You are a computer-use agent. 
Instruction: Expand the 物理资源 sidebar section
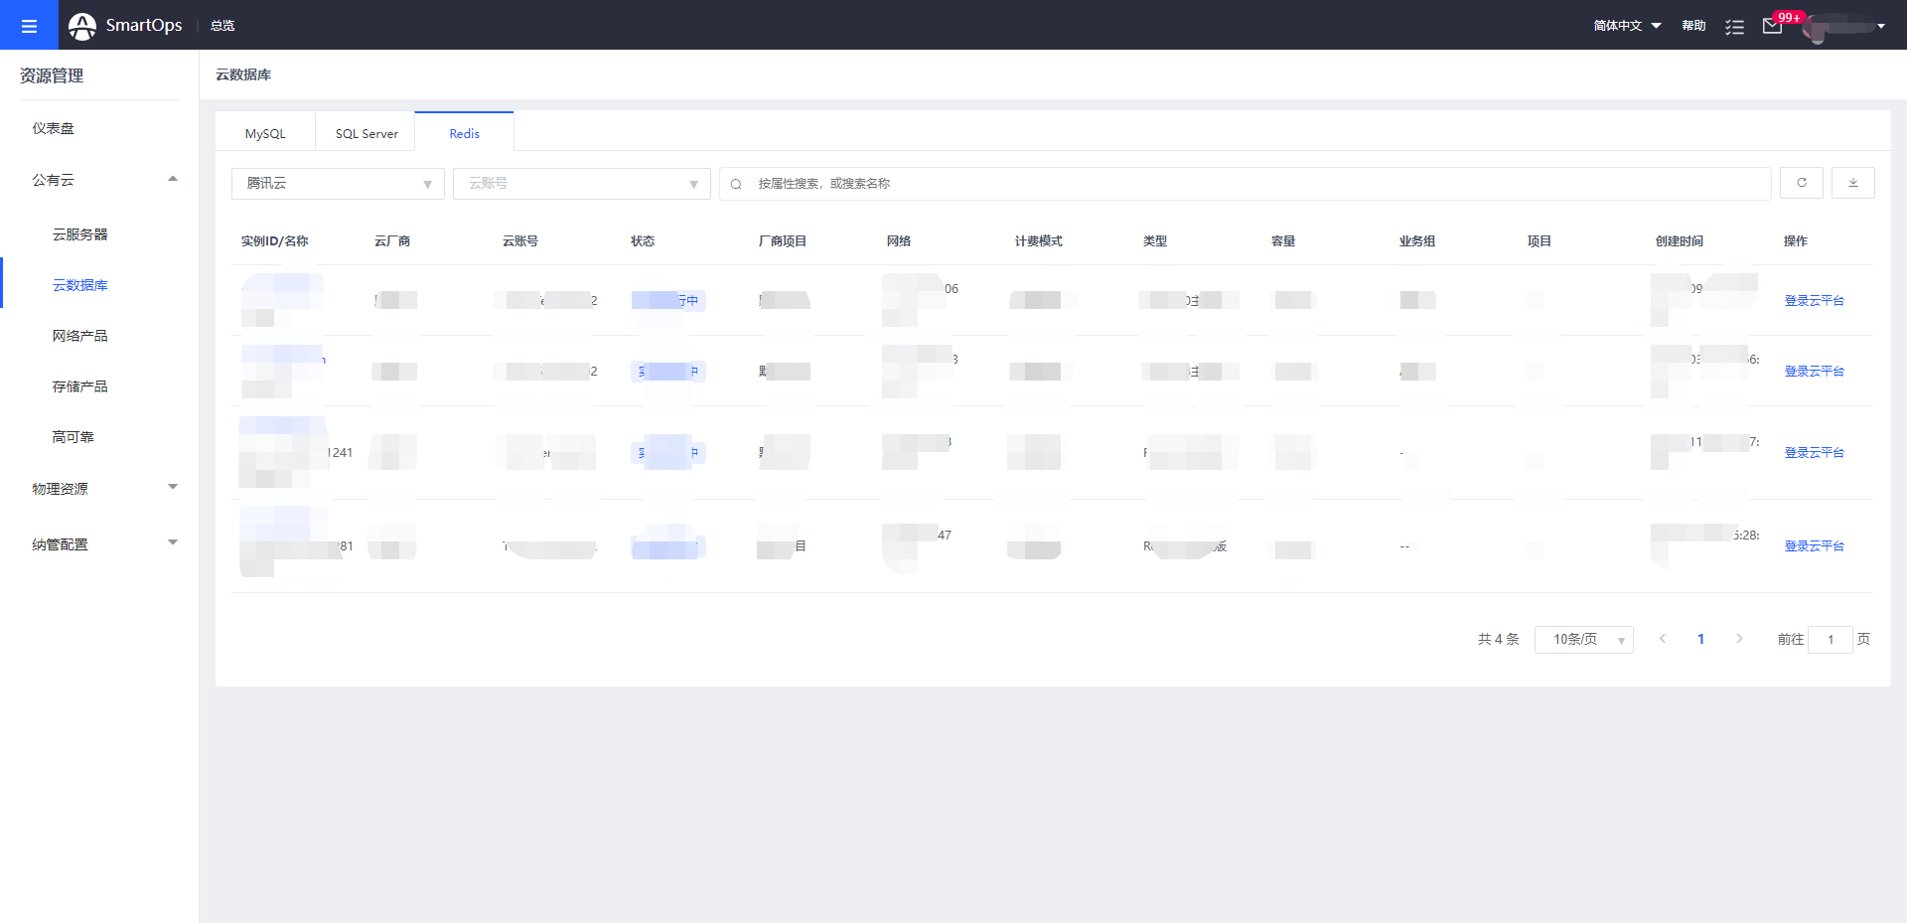pyautogui.click(x=173, y=488)
